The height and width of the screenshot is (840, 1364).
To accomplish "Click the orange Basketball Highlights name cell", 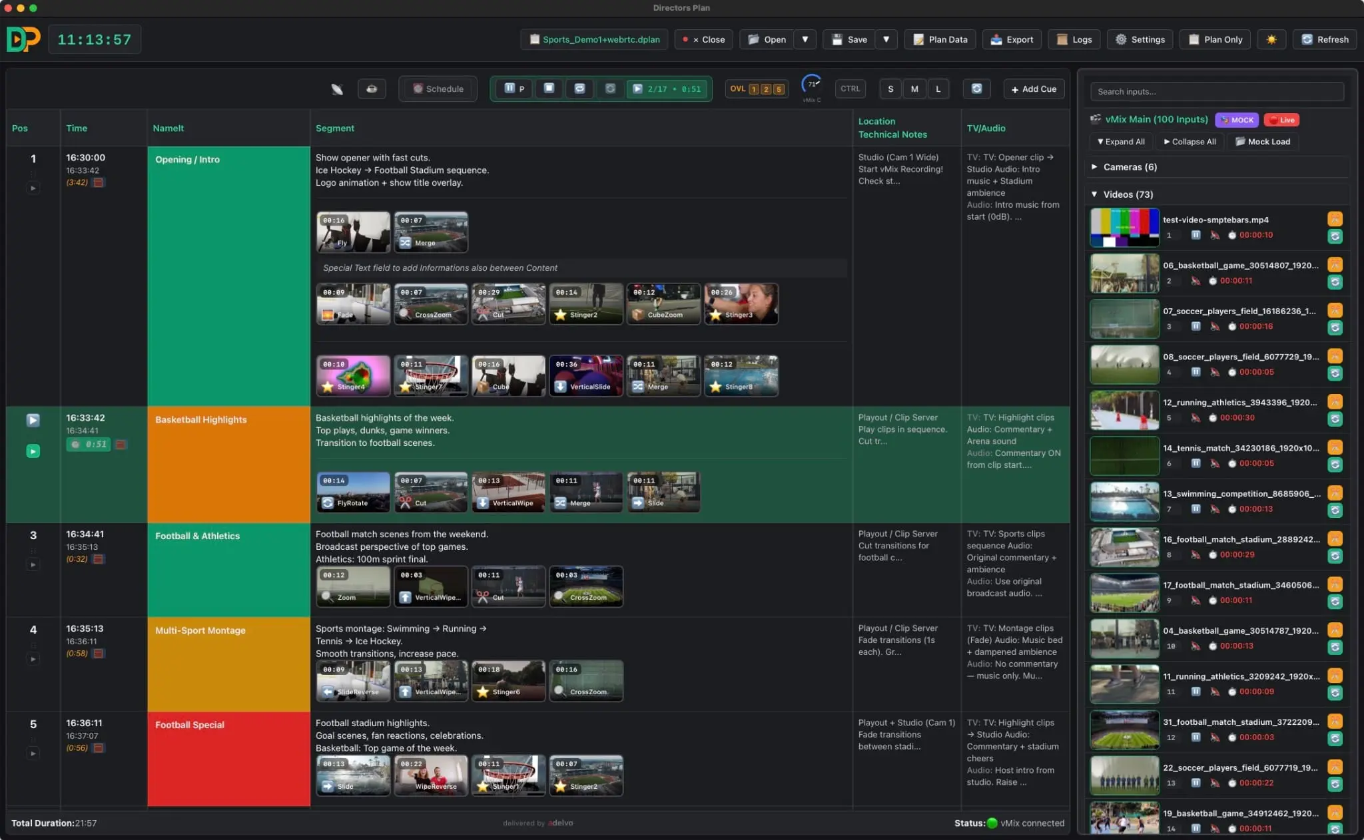I will pos(228,465).
